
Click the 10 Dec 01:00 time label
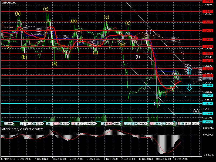click(146, 159)
